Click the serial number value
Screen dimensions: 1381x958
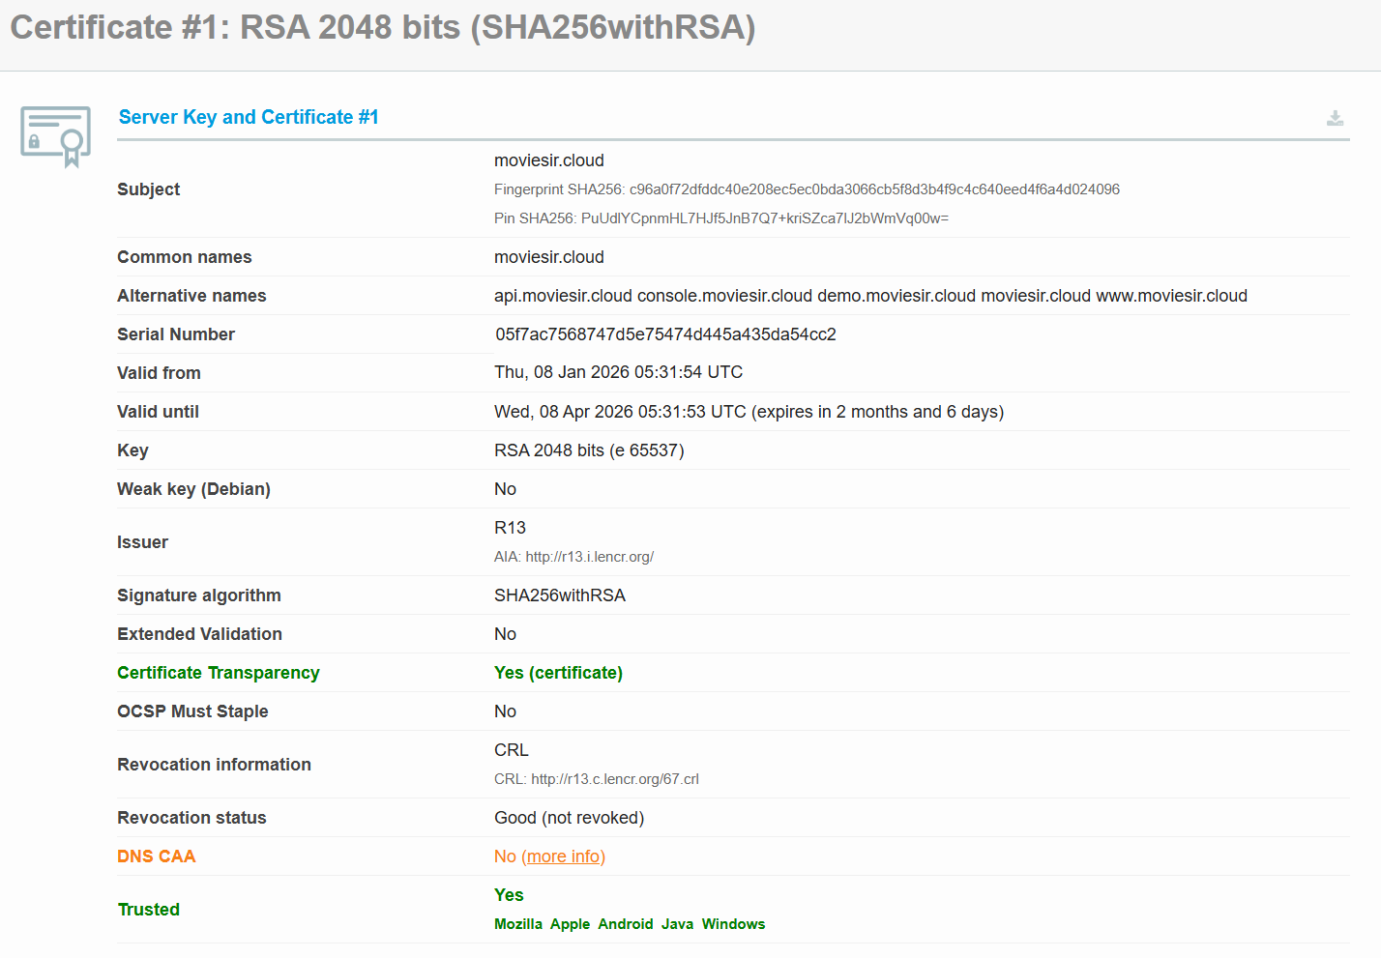click(x=665, y=334)
